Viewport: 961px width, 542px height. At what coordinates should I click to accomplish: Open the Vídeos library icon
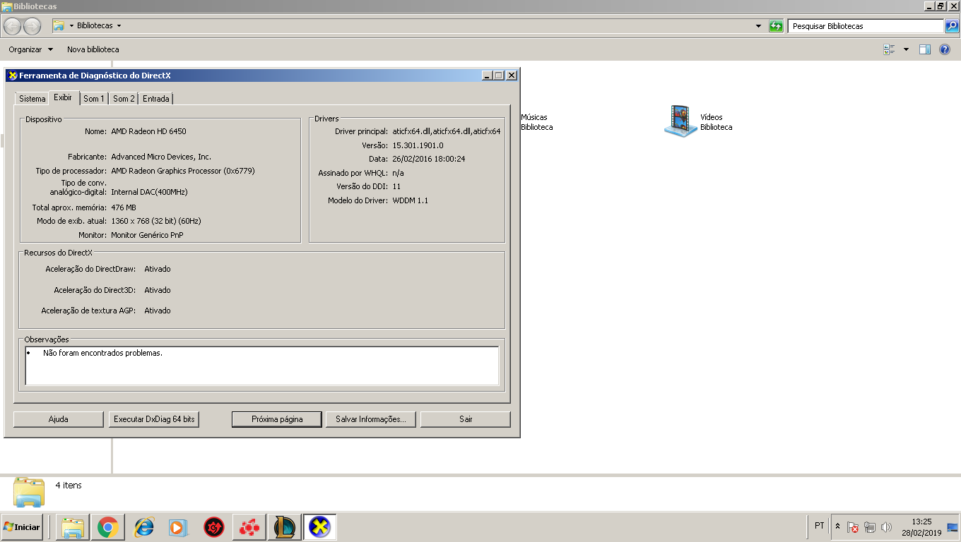pyautogui.click(x=680, y=121)
